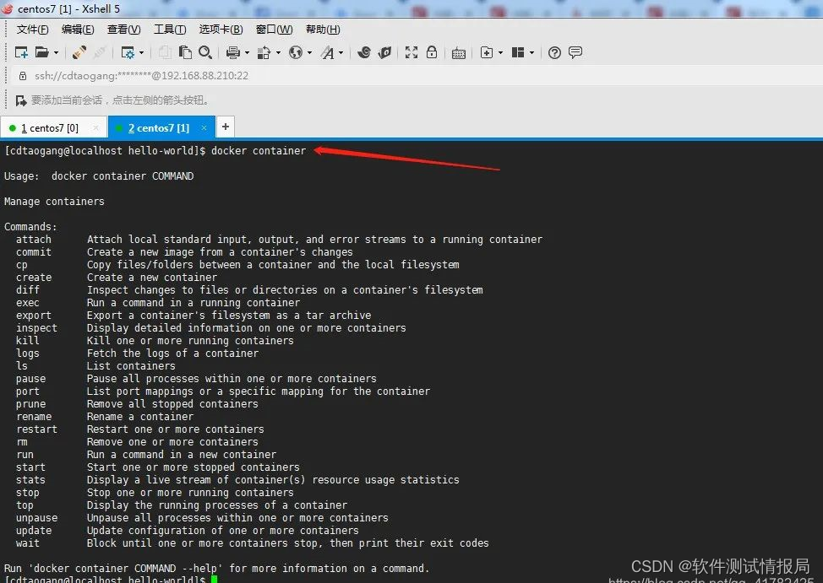Click the keyboard mapping icon
This screenshot has height=583, width=823.
point(458,53)
